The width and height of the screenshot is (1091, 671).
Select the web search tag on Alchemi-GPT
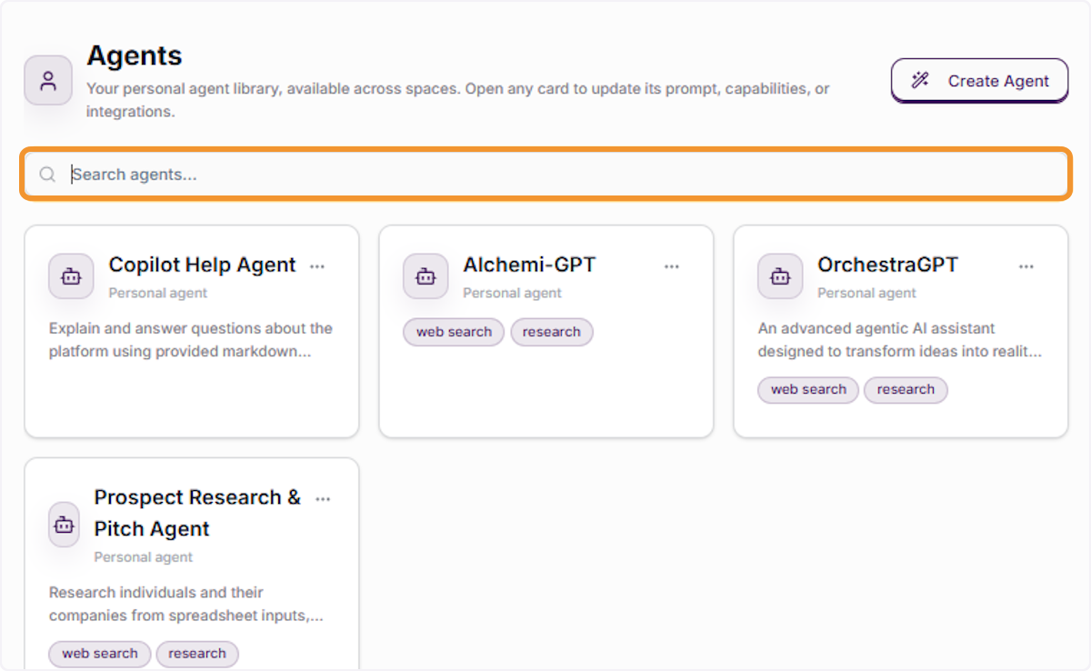[454, 332]
